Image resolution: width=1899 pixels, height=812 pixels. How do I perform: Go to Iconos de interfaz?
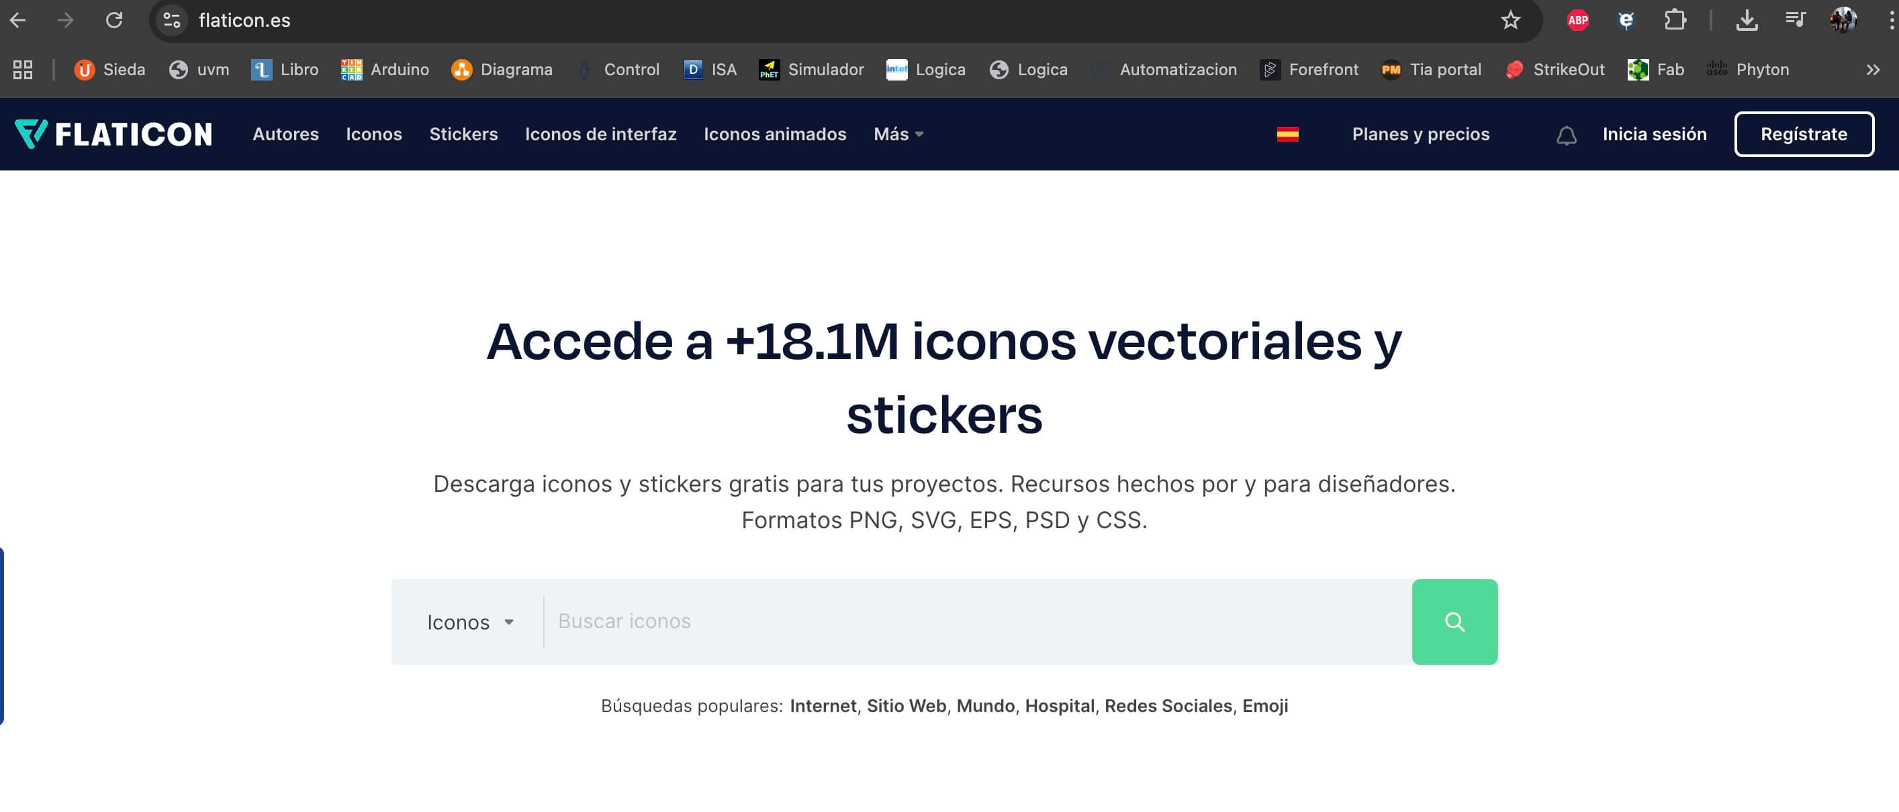coord(601,134)
